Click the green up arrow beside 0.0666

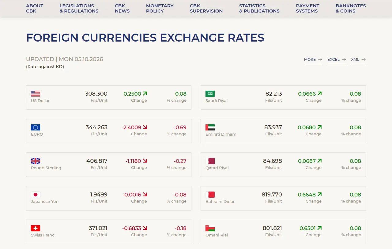[x=319, y=93]
